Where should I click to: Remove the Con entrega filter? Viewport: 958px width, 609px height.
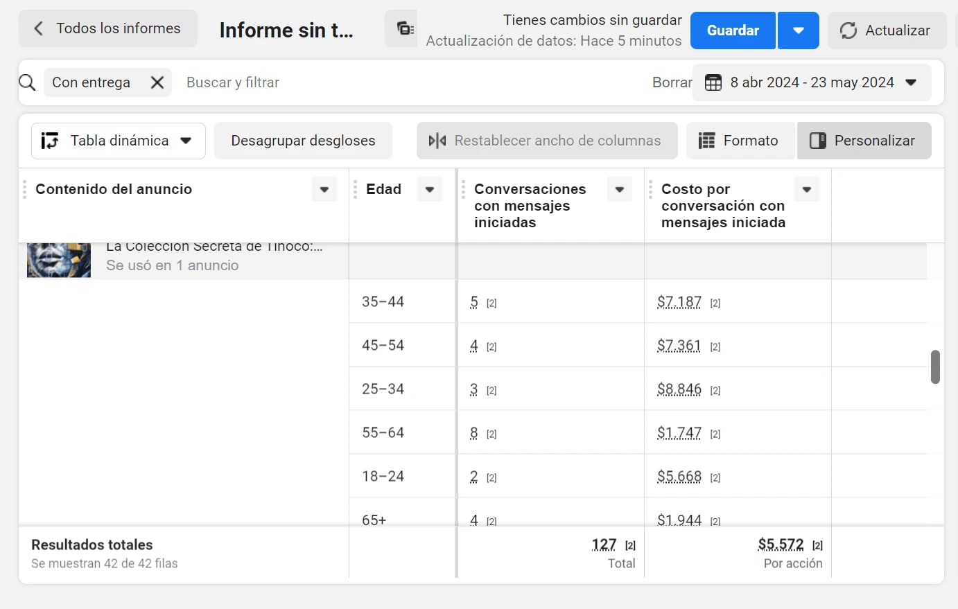(x=157, y=82)
